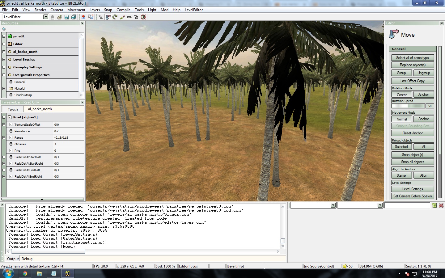Click the red arrow import icon
Viewport: 445px width, 278px height.
83,17
